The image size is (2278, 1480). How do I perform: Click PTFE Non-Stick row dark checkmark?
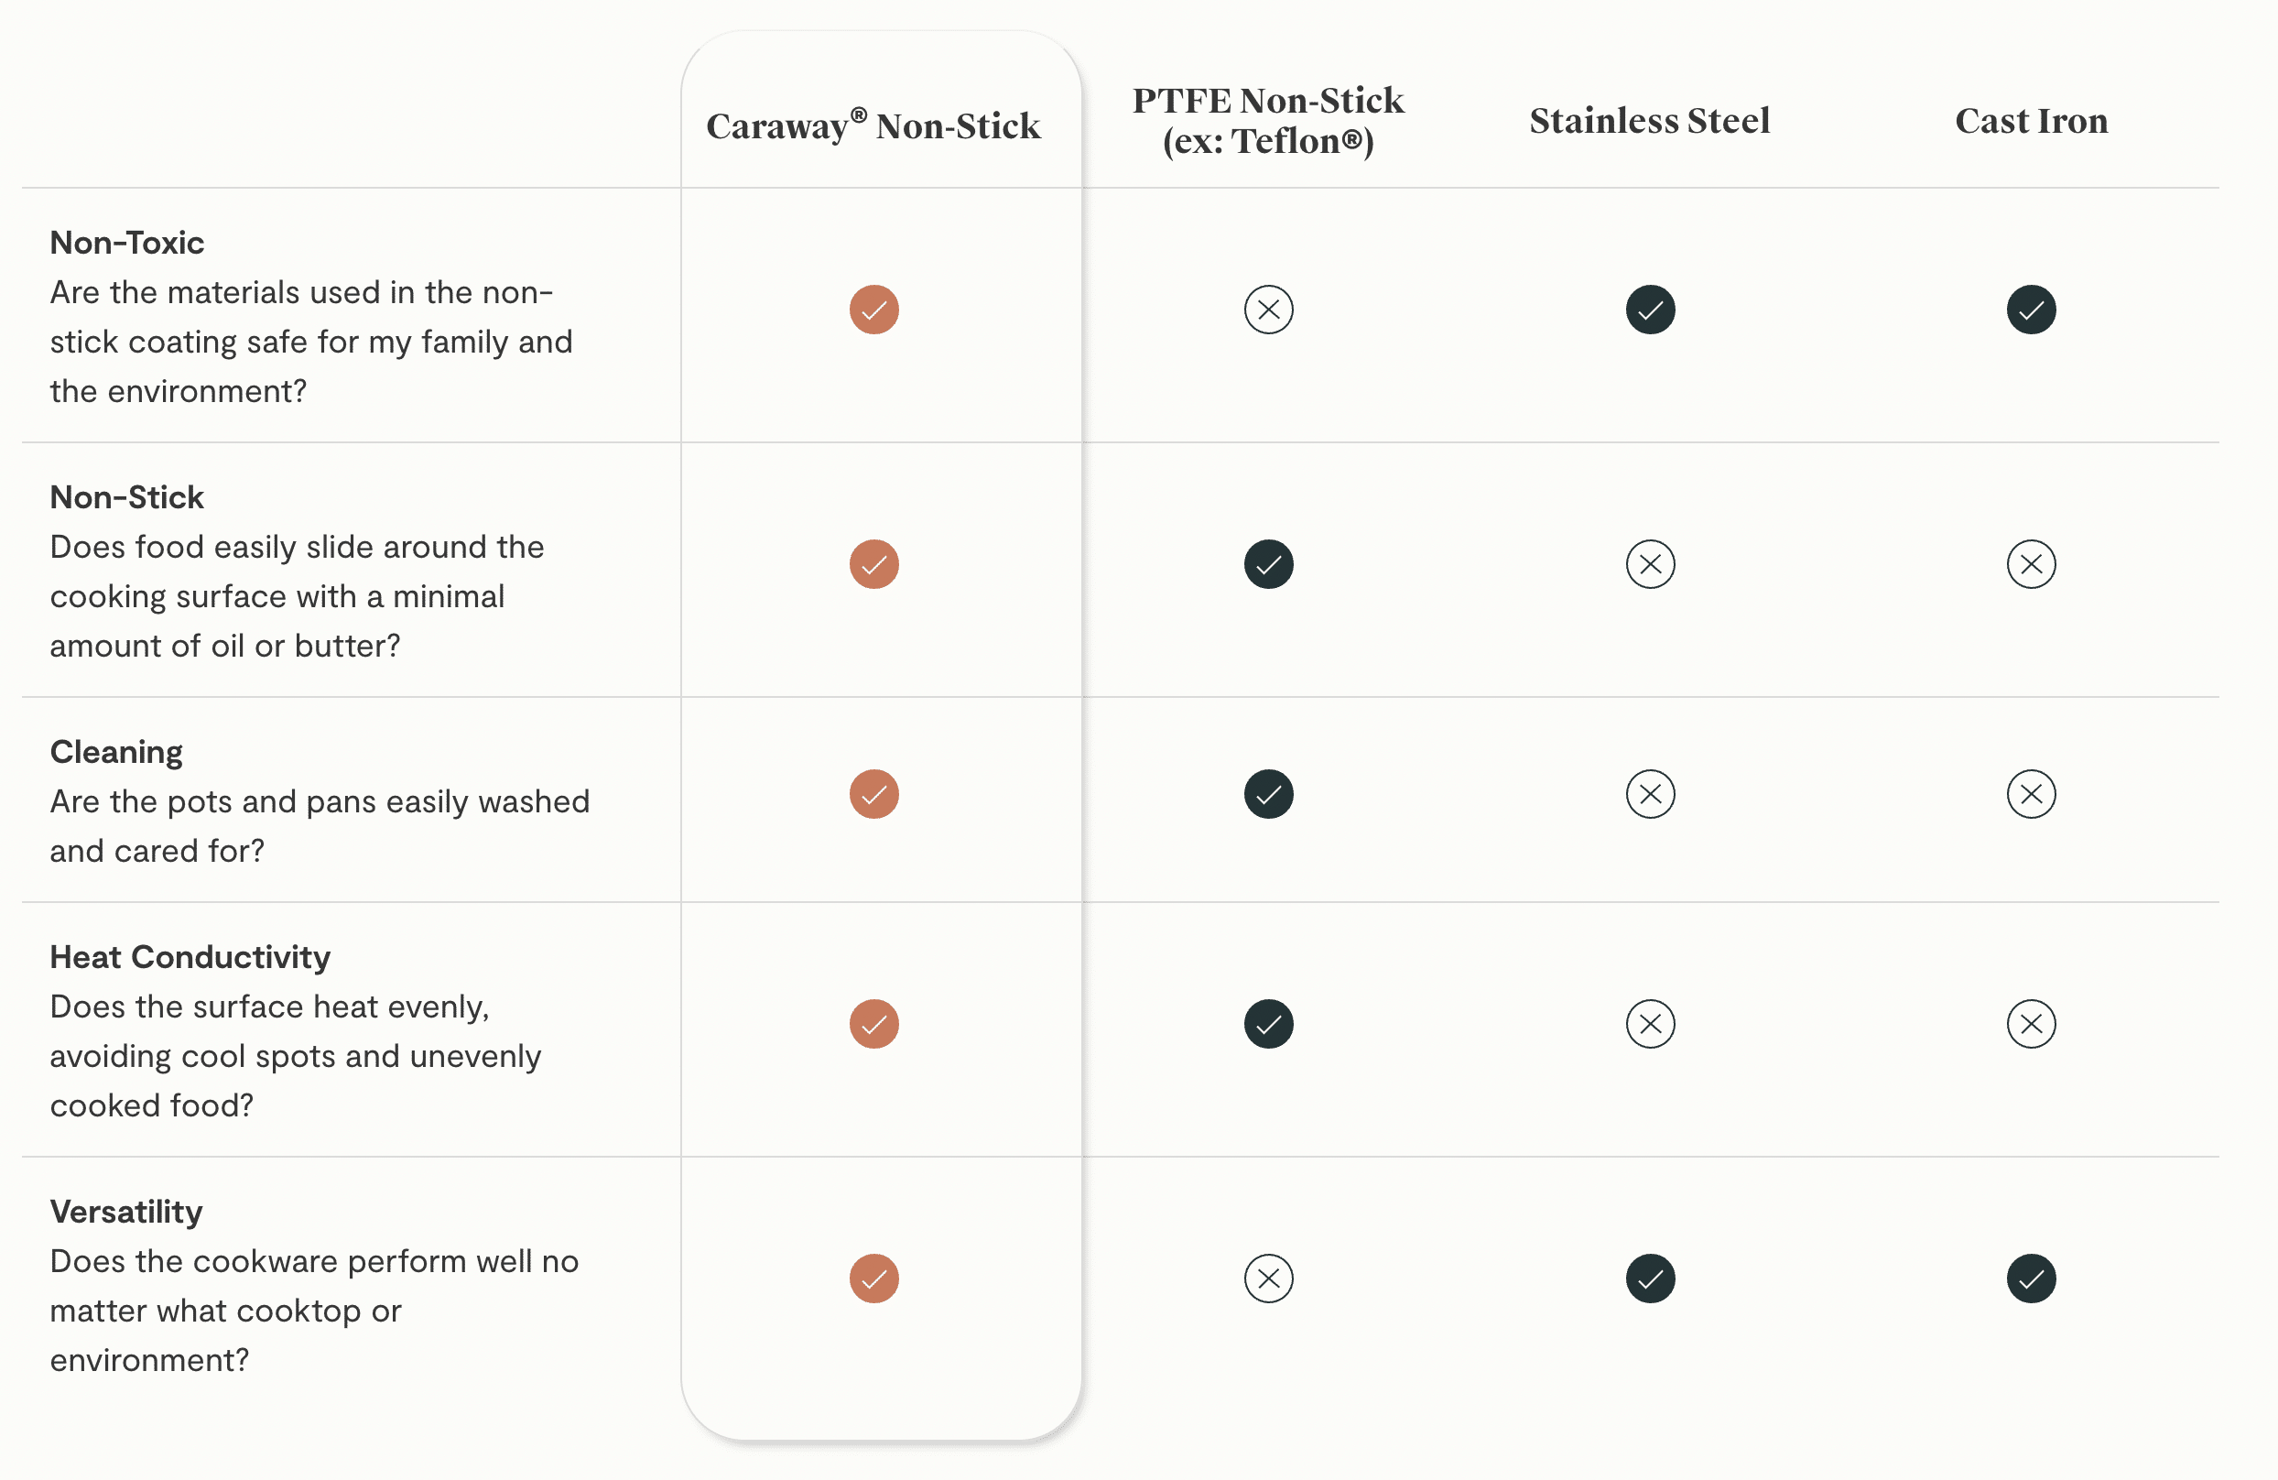pos(1268,564)
